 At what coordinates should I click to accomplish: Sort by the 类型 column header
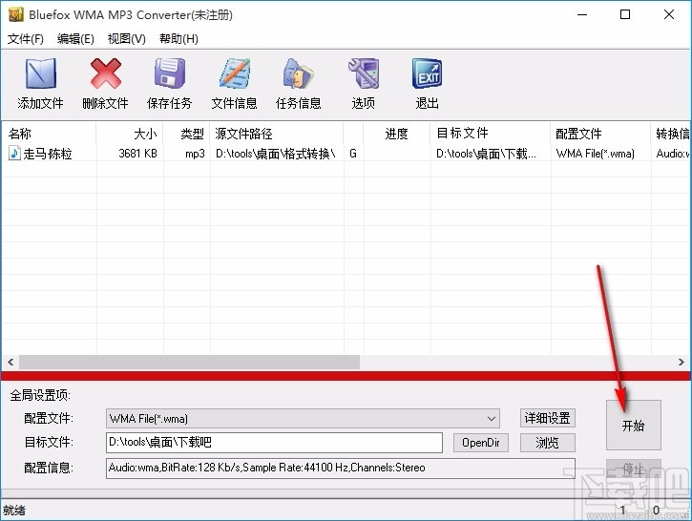coord(186,134)
